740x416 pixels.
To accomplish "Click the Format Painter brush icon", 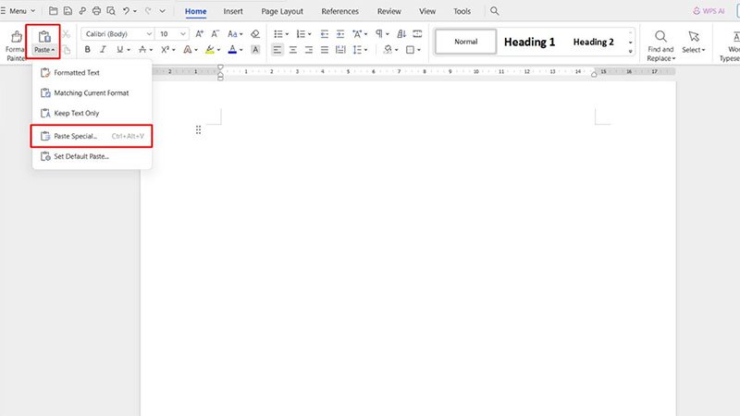I will pos(17,36).
